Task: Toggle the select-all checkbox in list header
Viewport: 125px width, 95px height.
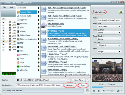Action: point(3,19)
